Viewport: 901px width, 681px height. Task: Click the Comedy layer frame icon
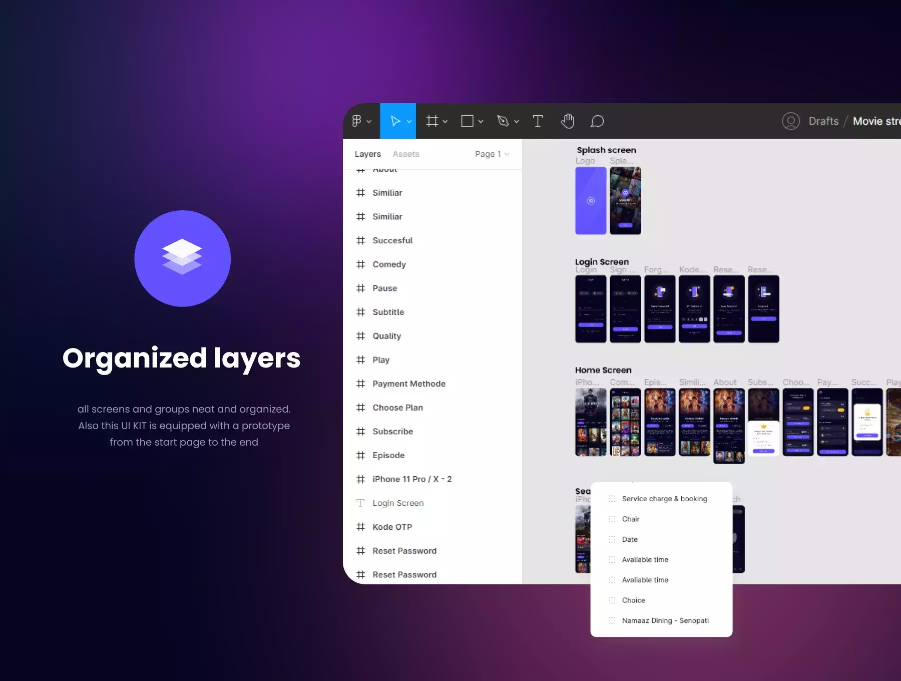(360, 264)
